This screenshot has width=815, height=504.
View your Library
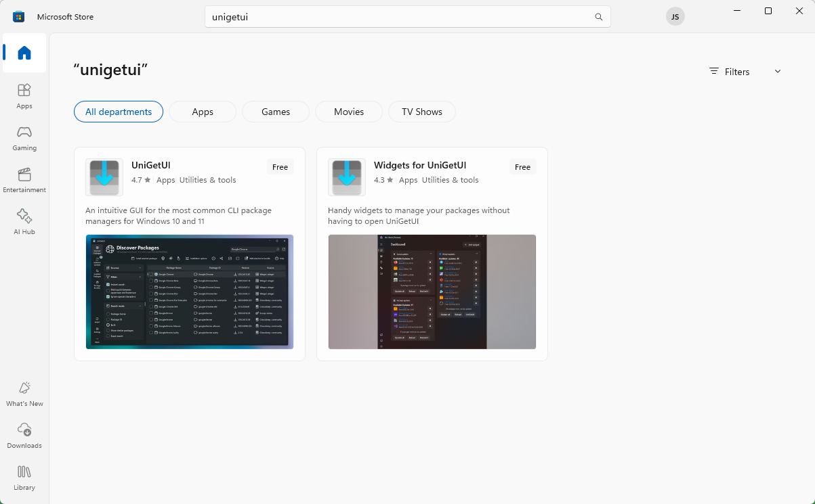(x=24, y=477)
